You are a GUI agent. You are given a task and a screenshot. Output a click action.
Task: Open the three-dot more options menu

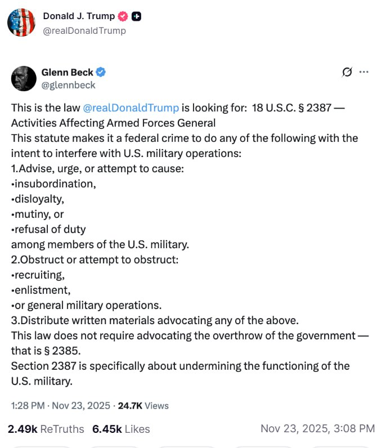pyautogui.click(x=364, y=72)
